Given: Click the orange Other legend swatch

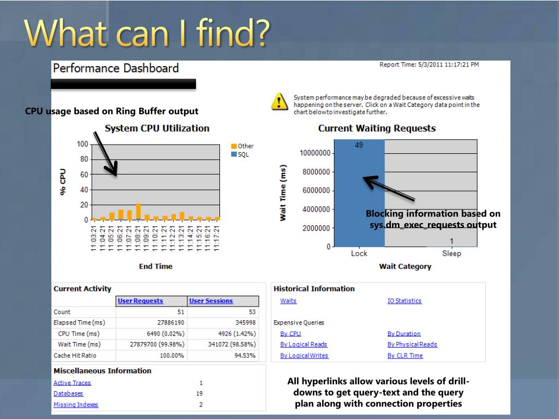Looking at the screenshot, I should [x=234, y=146].
